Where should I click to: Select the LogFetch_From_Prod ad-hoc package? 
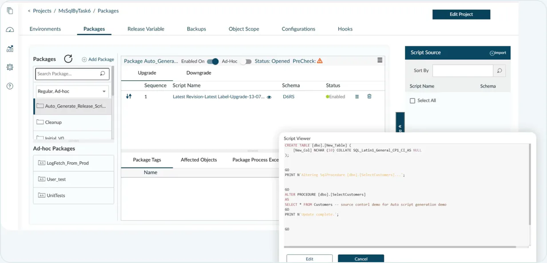pos(74,163)
